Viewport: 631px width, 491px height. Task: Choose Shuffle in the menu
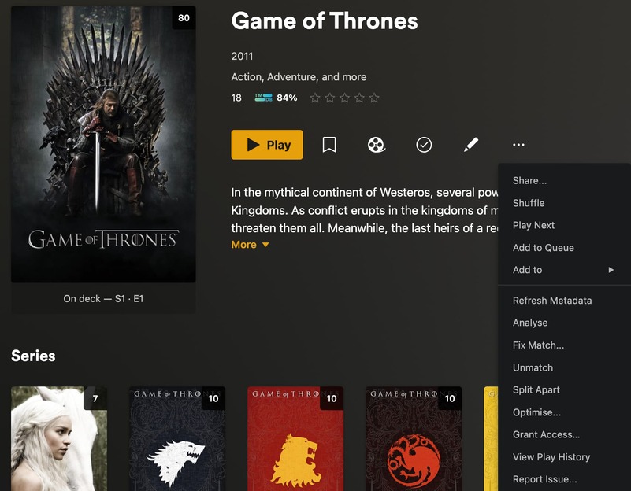point(564,203)
